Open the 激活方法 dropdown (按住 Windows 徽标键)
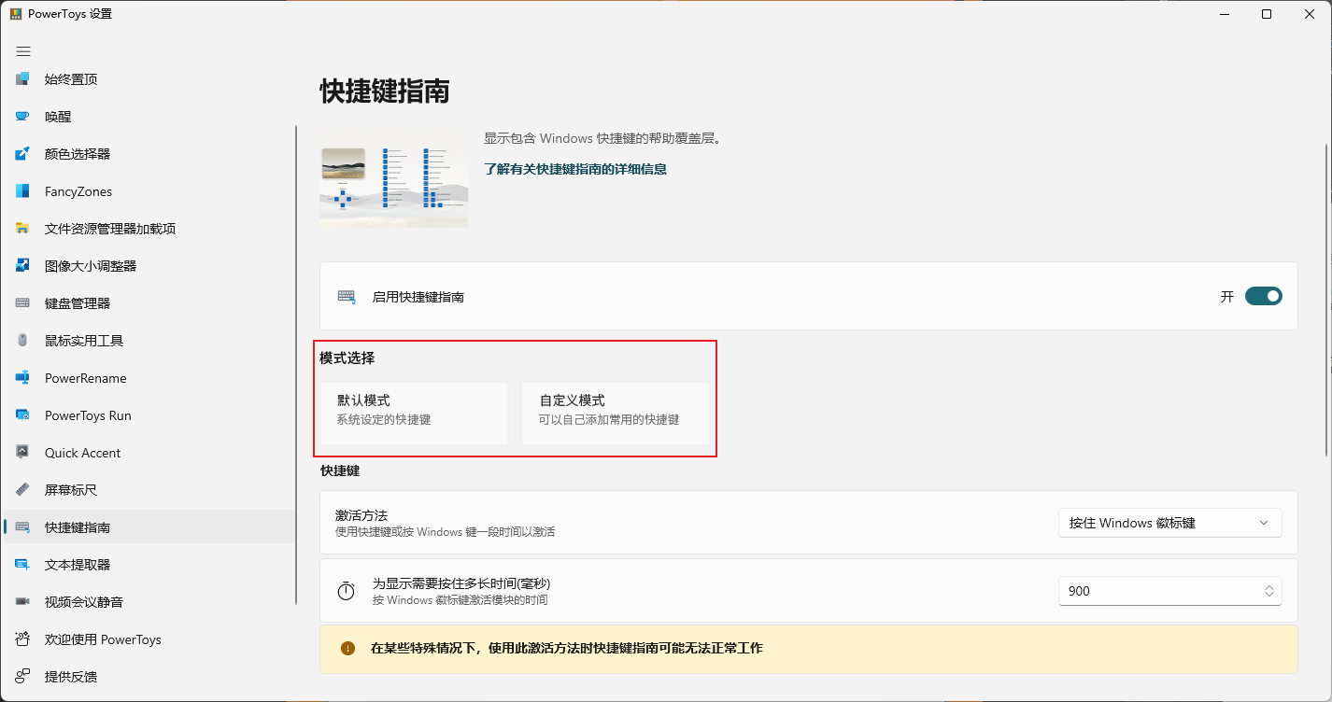 (1170, 523)
